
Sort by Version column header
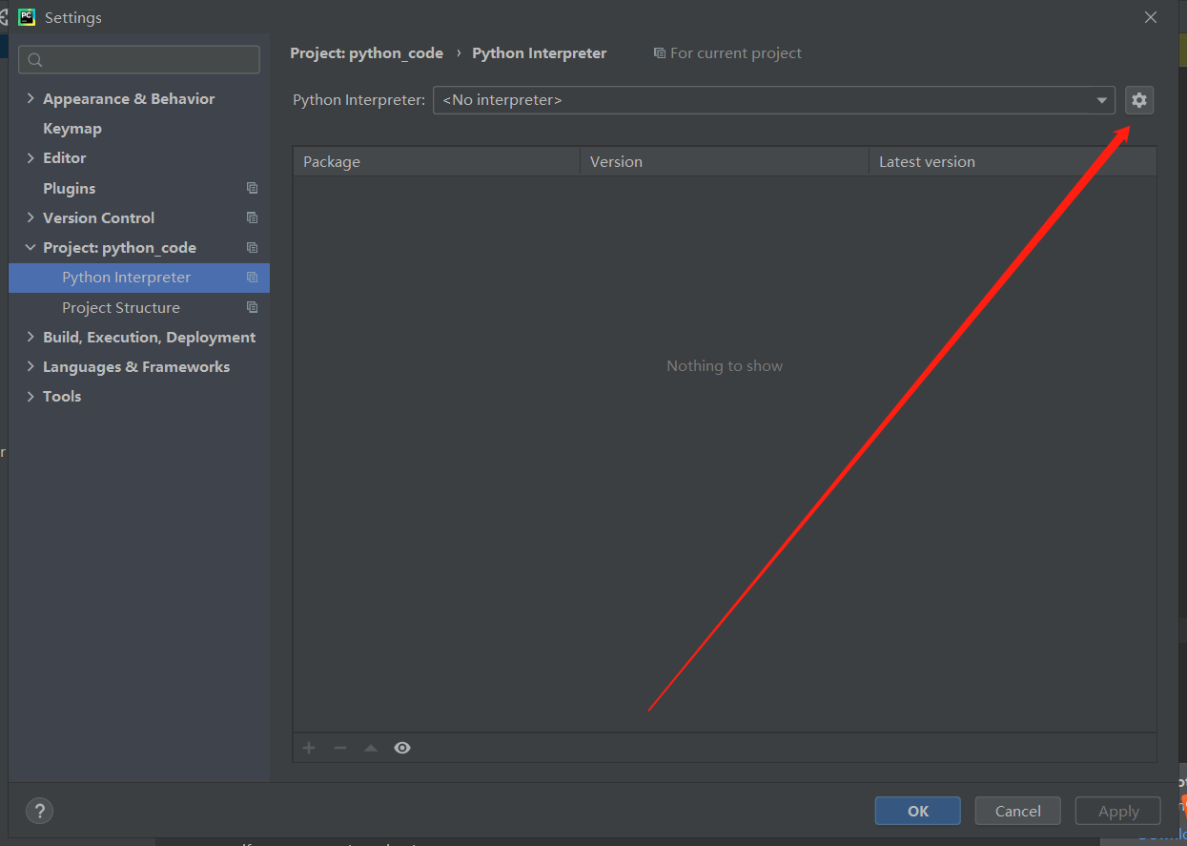click(x=725, y=161)
